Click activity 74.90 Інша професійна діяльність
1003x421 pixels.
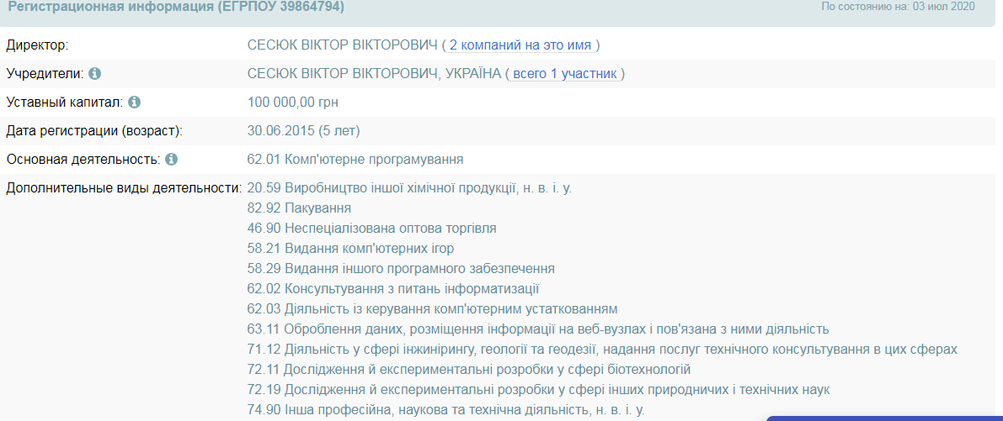(x=445, y=409)
